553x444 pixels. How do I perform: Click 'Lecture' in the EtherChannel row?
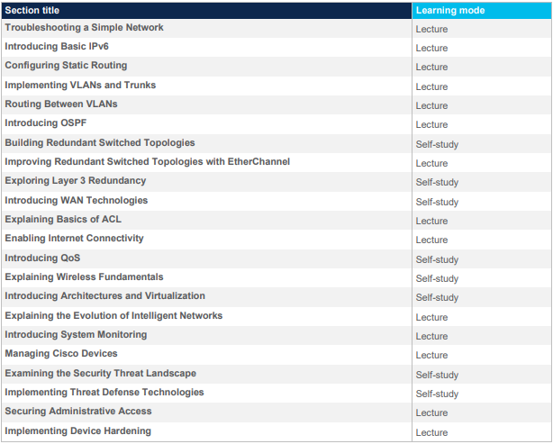pos(431,164)
